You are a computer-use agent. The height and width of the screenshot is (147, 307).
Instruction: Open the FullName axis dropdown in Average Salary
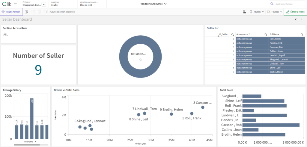coord(36,142)
